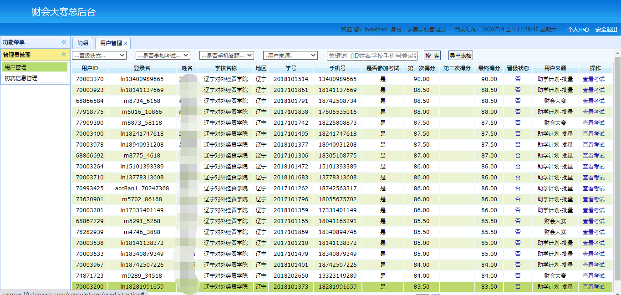
Task: Open 查看考试 for user 70003923
Action: 594,90
